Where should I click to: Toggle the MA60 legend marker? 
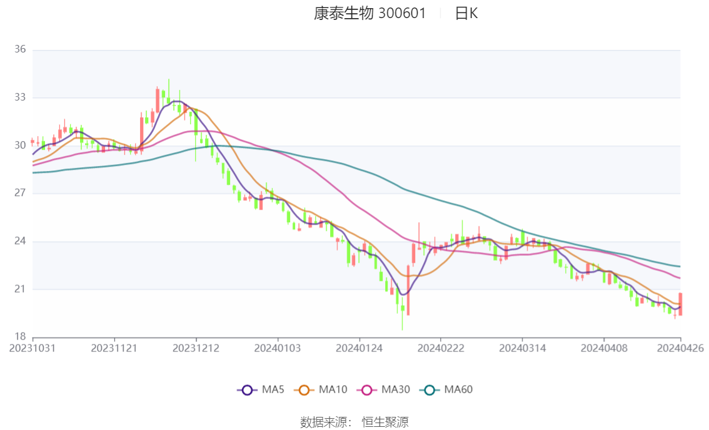430,390
